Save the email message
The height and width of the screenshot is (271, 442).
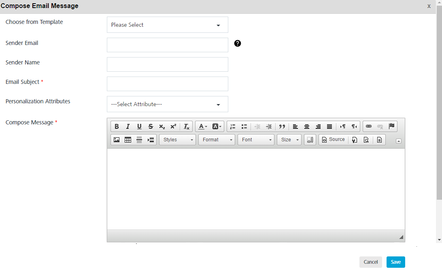[395, 262]
